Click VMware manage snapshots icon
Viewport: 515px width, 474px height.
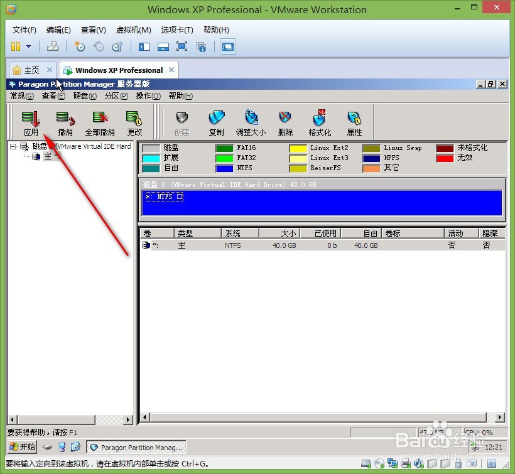[117, 46]
